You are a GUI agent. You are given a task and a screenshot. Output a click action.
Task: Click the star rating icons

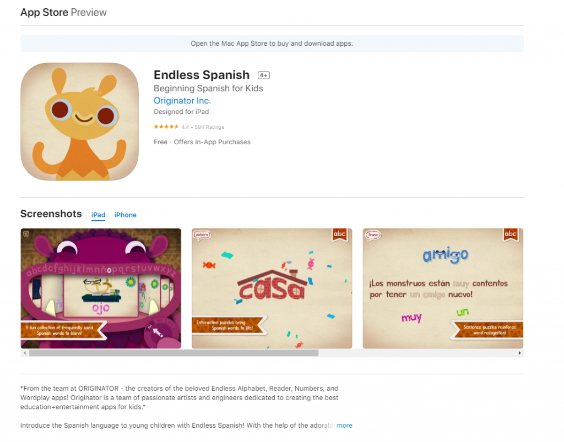click(x=166, y=127)
